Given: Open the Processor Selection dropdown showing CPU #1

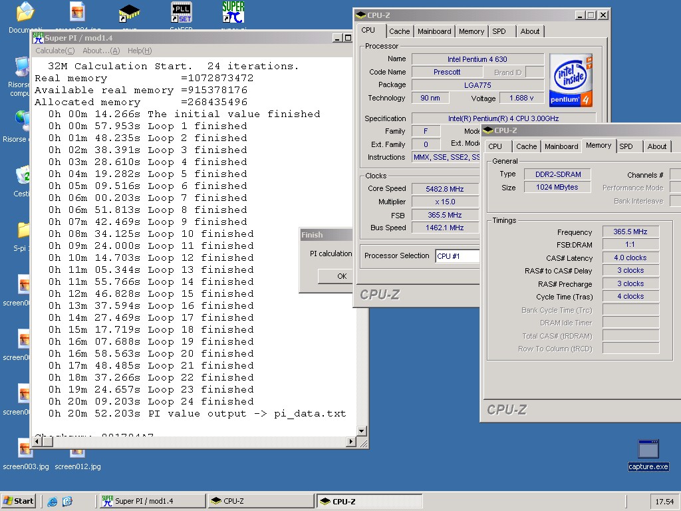Looking at the screenshot, I should (x=458, y=256).
